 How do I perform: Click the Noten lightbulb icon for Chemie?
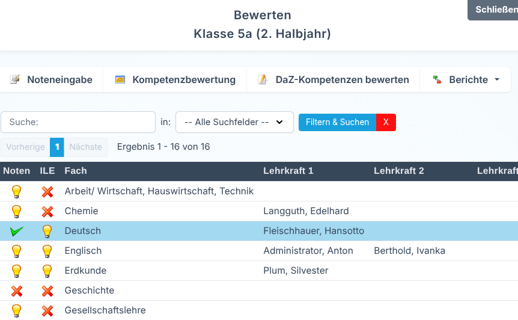(x=16, y=211)
